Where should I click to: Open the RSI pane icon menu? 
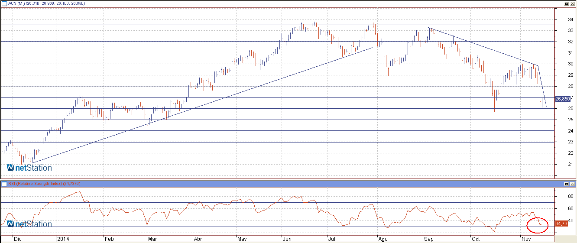coord(4,184)
